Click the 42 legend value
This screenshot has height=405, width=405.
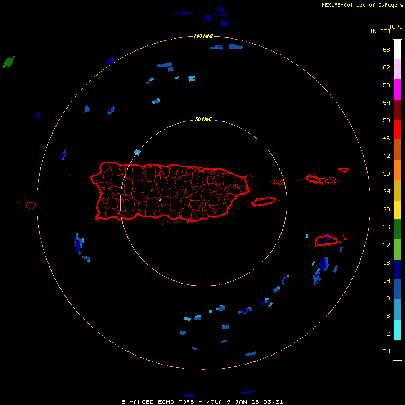[x=387, y=156]
